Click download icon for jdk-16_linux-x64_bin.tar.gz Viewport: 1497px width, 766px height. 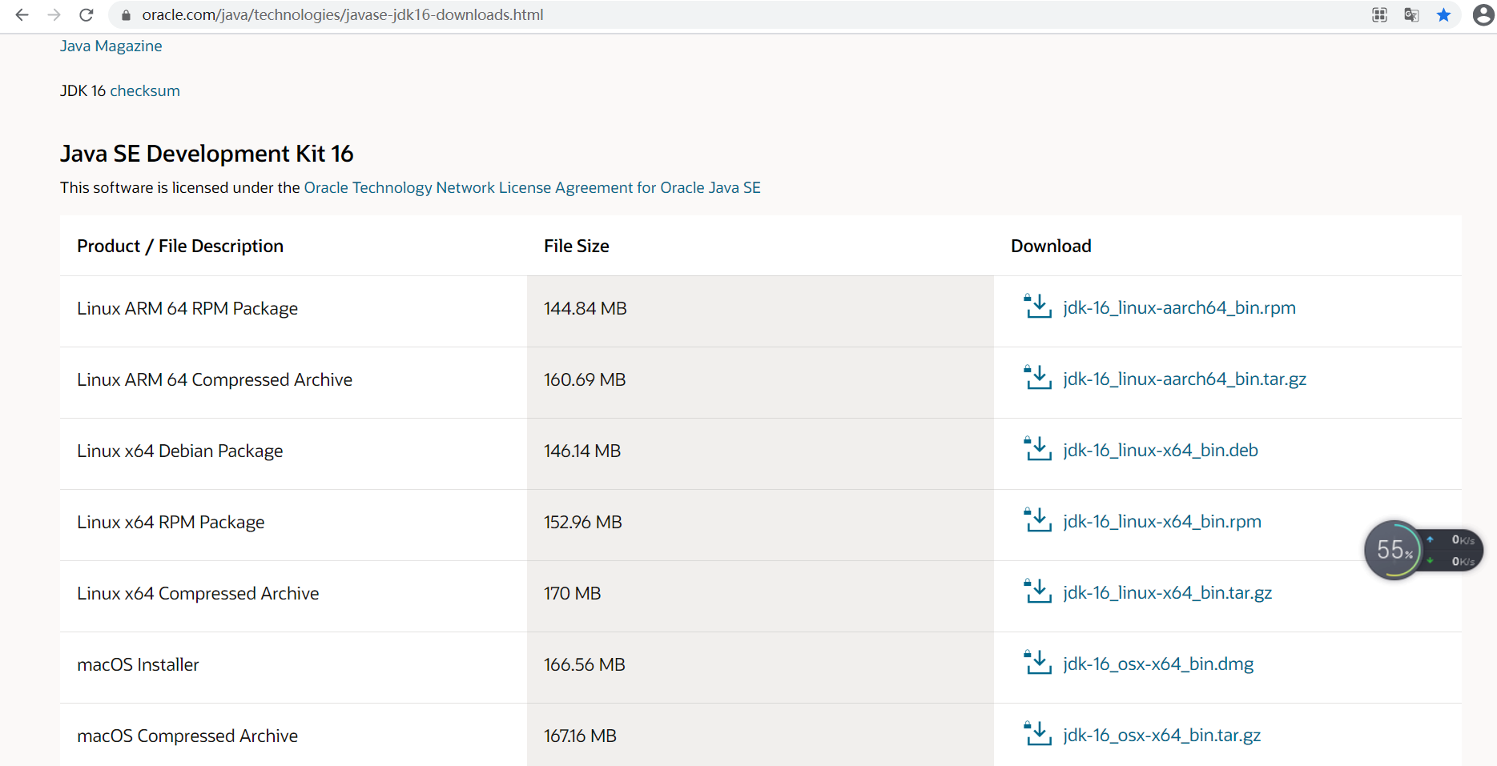[x=1038, y=592]
